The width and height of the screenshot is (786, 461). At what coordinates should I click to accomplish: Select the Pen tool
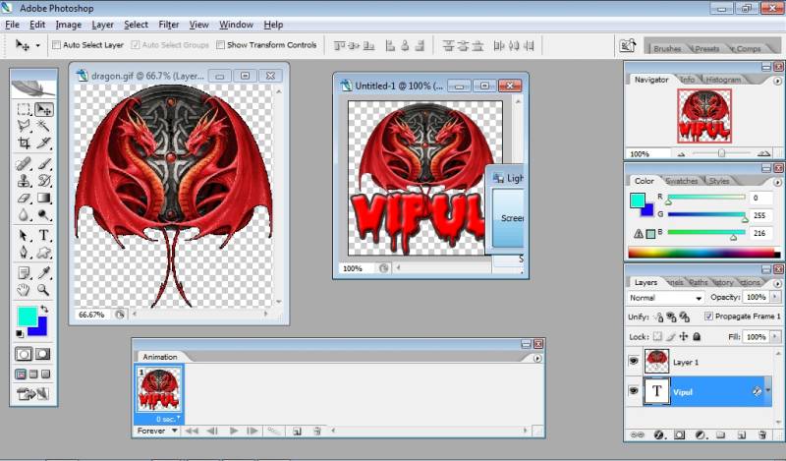click(24, 253)
